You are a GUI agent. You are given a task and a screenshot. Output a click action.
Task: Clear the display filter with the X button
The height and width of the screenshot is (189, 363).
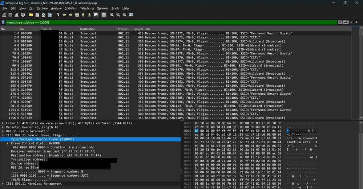point(340,22)
